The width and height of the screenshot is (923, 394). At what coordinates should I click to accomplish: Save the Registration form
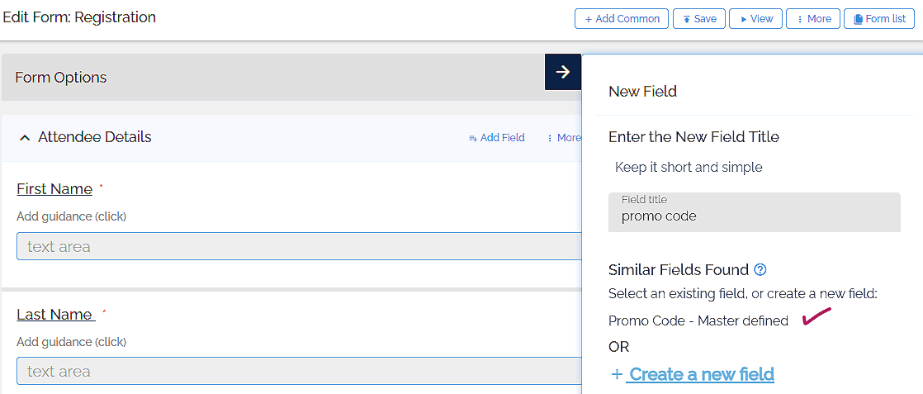coord(699,19)
